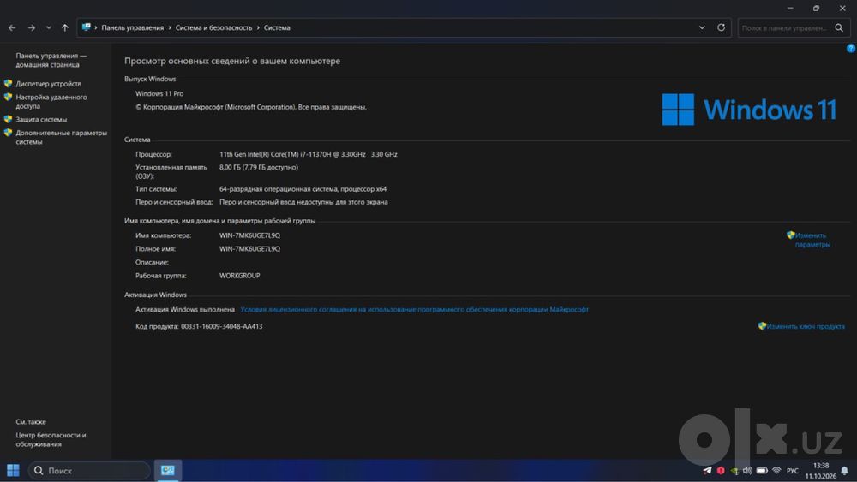Open the Telegram tray icon
857x482 pixels.
(x=707, y=471)
